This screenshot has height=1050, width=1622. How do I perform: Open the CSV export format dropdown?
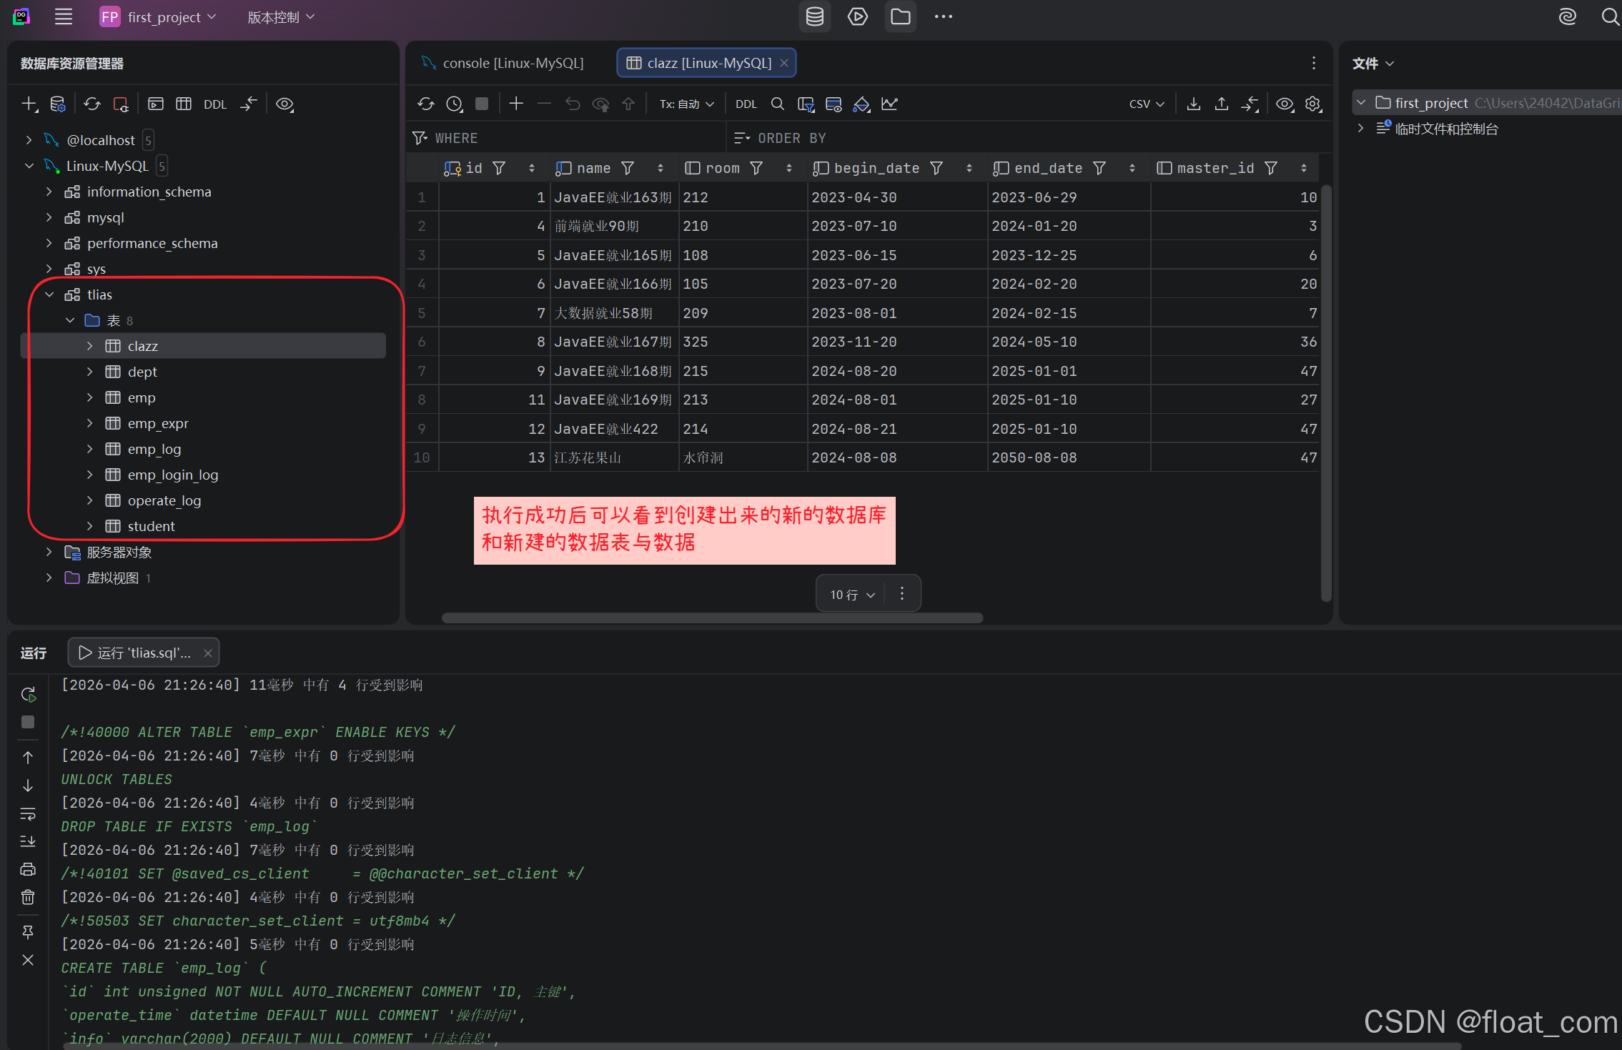(x=1146, y=104)
